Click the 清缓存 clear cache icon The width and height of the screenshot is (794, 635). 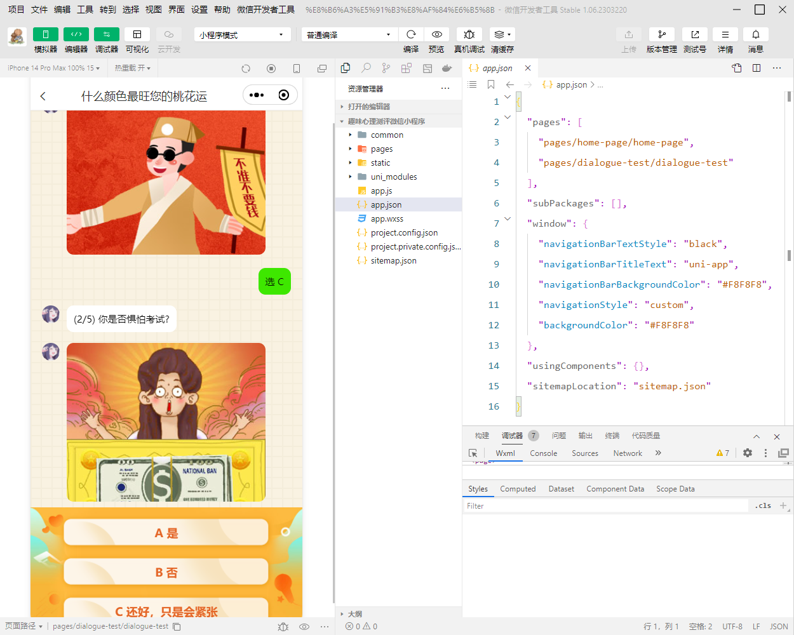point(502,34)
